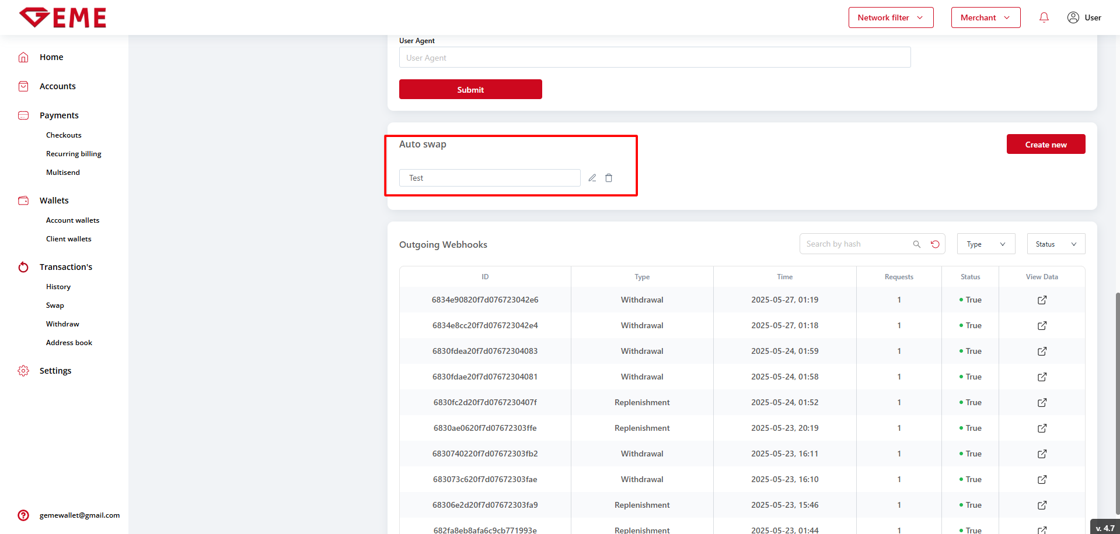Reset the webhook hash search

[x=935, y=244]
